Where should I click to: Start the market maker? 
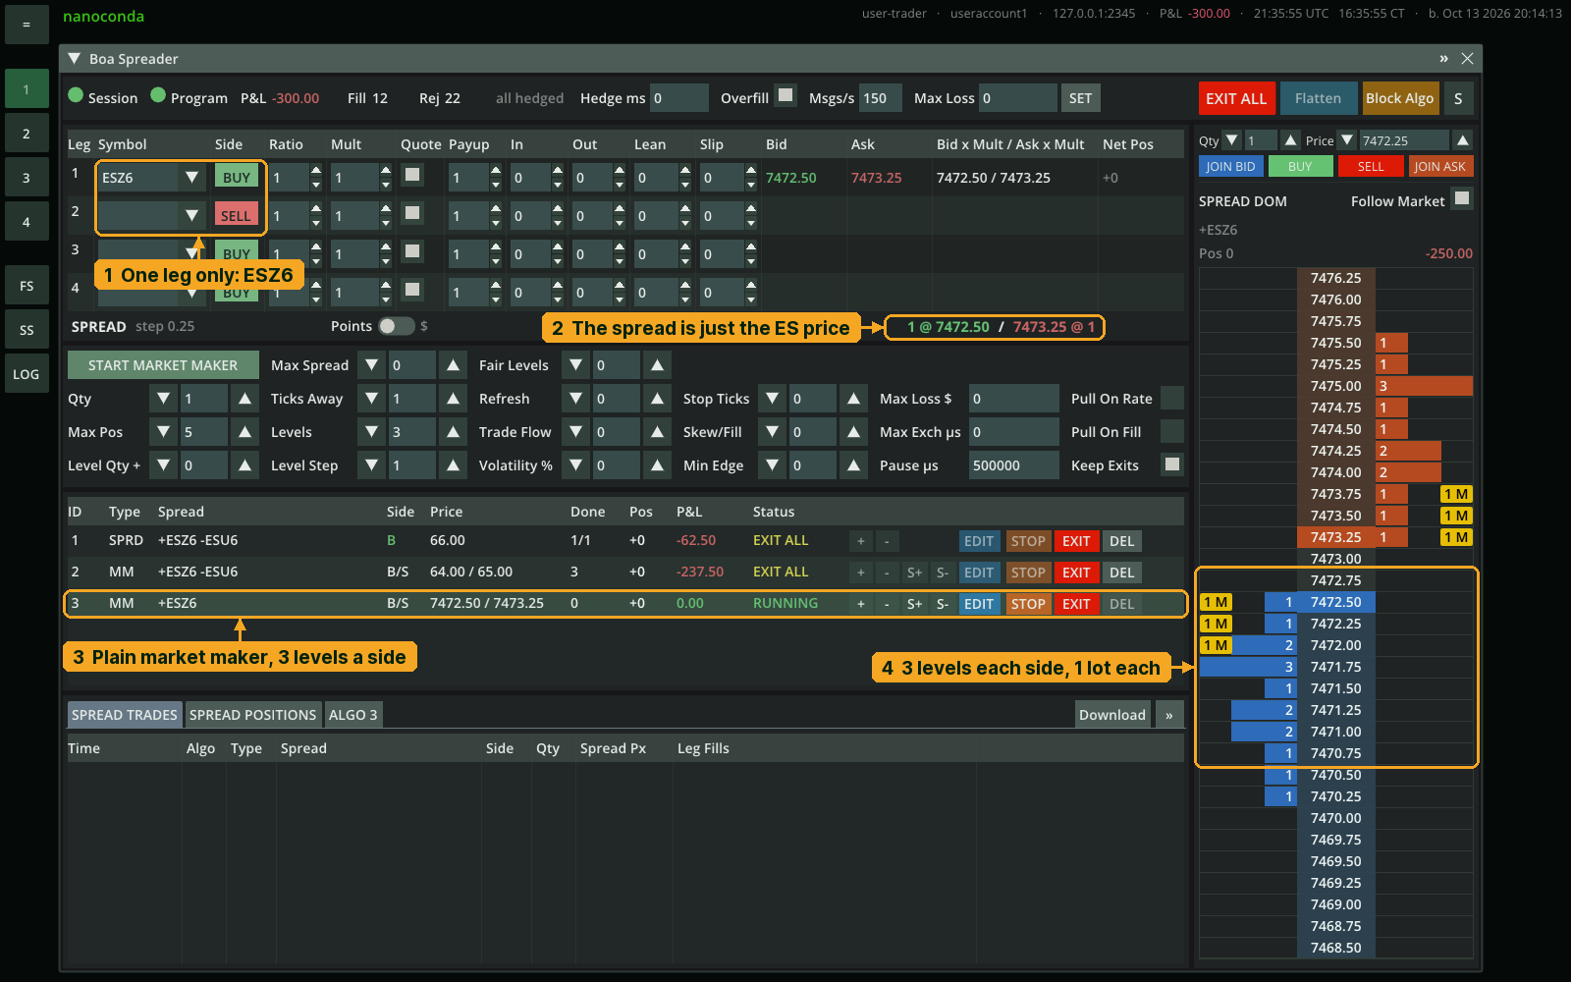pos(163,365)
